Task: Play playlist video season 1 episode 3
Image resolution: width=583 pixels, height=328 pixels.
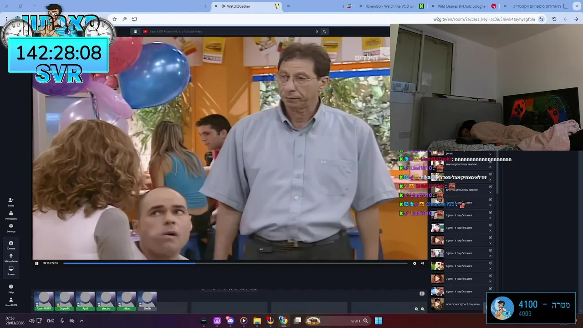Action: (437, 227)
